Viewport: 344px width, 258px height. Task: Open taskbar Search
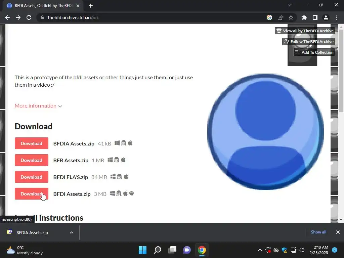(x=158, y=250)
